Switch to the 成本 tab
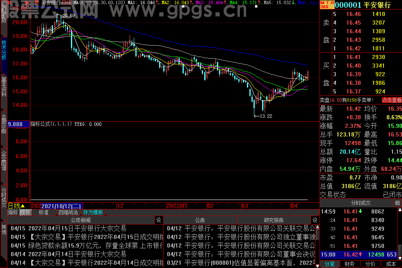Screen dimensions: 402x268 [391, 264]
